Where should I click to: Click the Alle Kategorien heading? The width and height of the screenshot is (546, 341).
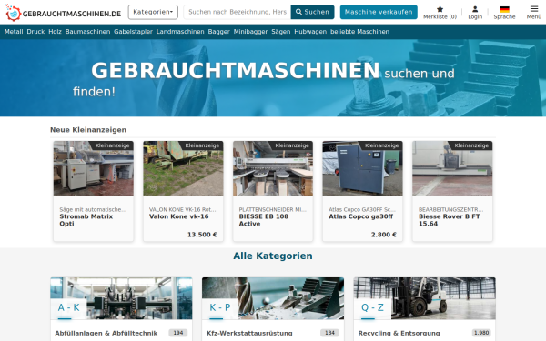pyautogui.click(x=273, y=256)
